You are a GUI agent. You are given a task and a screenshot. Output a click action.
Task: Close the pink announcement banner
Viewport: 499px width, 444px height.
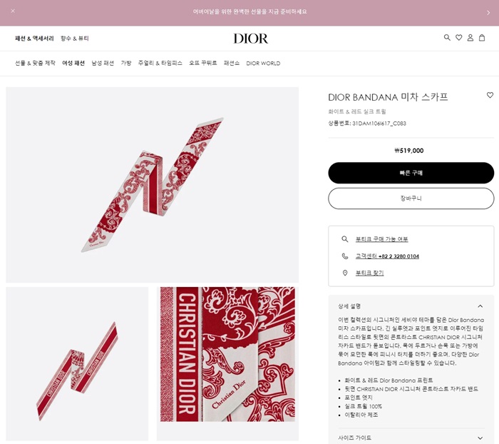point(13,11)
